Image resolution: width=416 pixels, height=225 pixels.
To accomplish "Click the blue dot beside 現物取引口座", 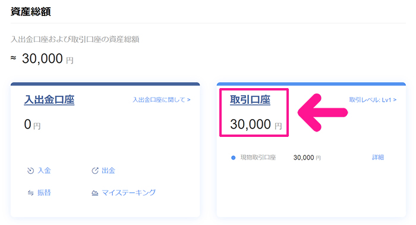I will [x=233, y=158].
